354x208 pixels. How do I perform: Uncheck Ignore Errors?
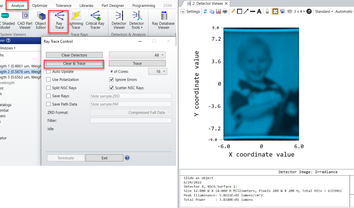pyautogui.click(x=111, y=79)
